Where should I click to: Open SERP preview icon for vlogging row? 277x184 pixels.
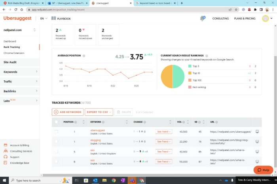point(257,141)
